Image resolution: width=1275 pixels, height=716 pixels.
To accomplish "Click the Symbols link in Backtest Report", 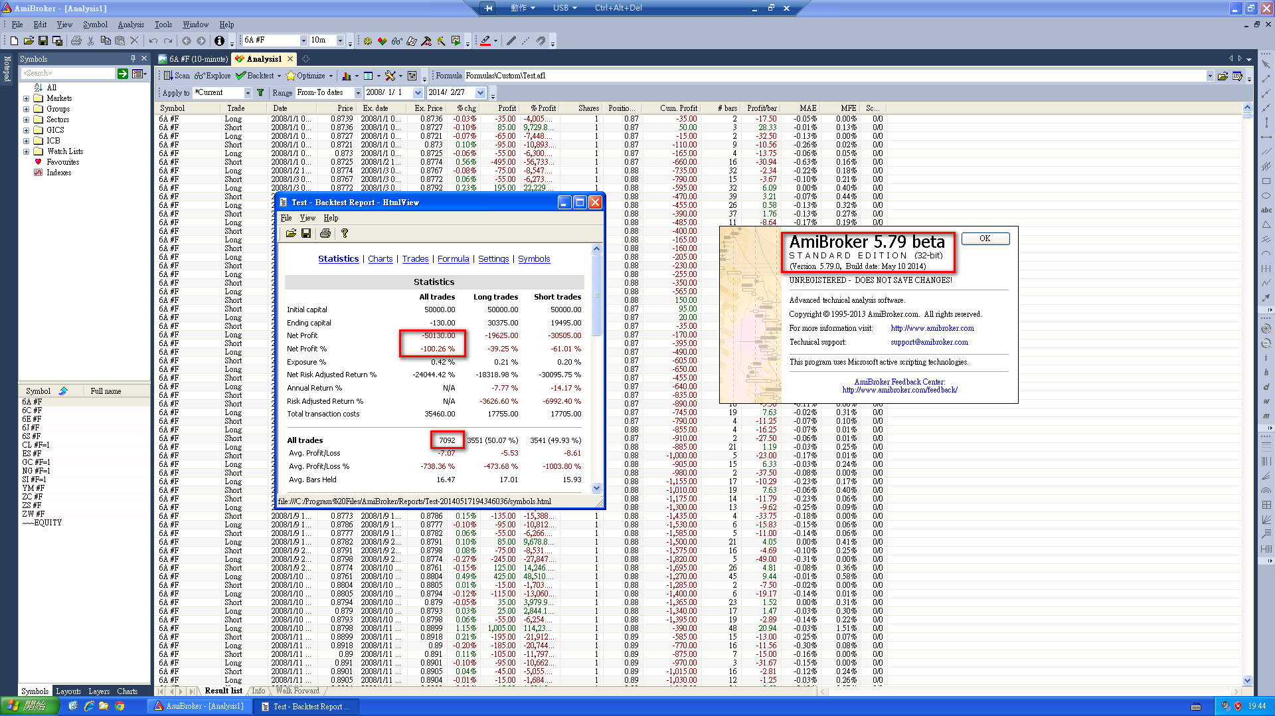I will click(x=534, y=259).
